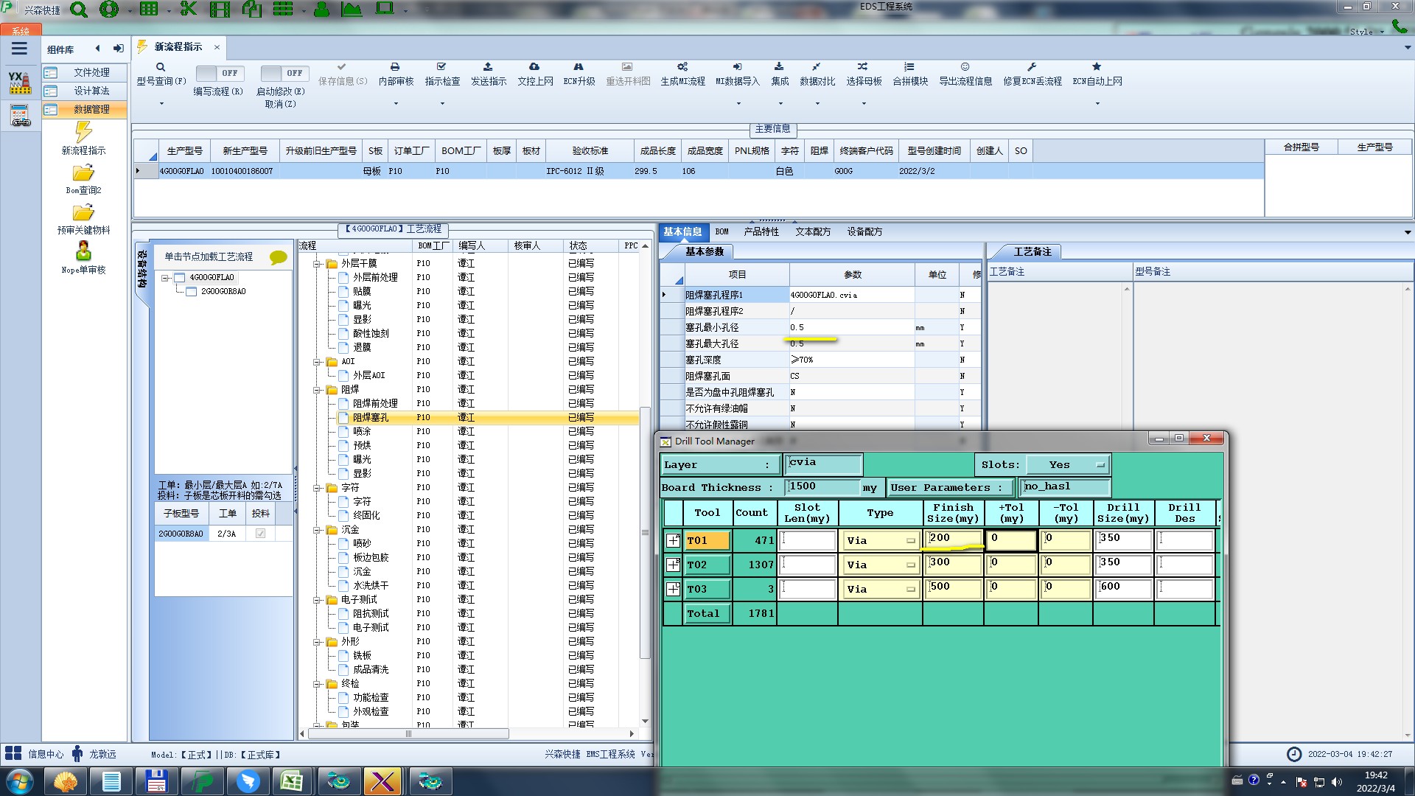This screenshot has height=796, width=1415.
Task: Toggle the 编写流程 OFF switch
Action: 218,73
